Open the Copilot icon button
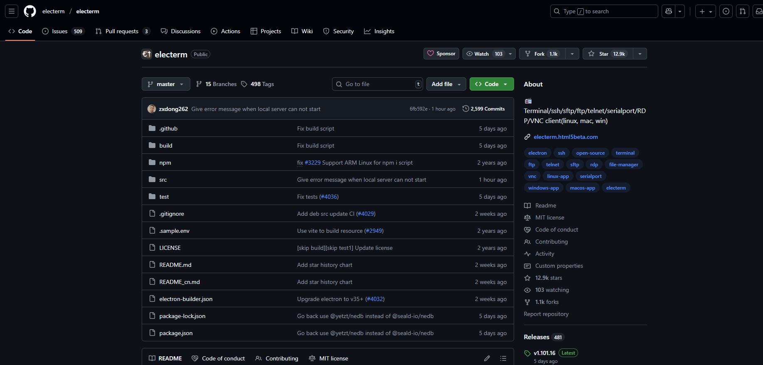763x365 pixels. 669,11
